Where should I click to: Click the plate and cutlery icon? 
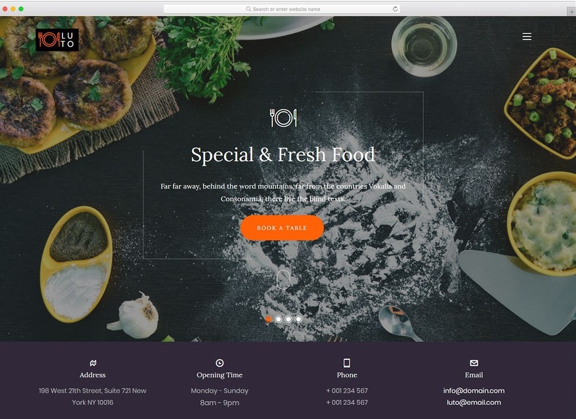[283, 118]
